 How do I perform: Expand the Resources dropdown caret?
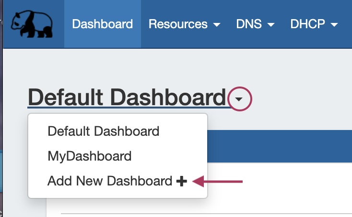tap(217, 24)
